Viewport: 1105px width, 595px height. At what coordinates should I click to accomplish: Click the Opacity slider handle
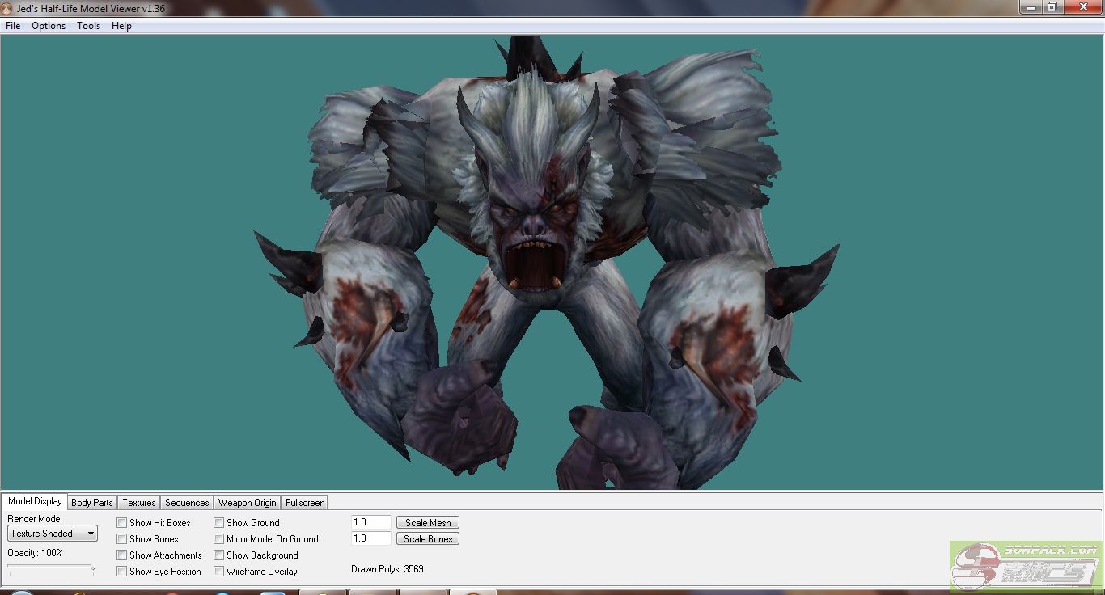point(93,567)
